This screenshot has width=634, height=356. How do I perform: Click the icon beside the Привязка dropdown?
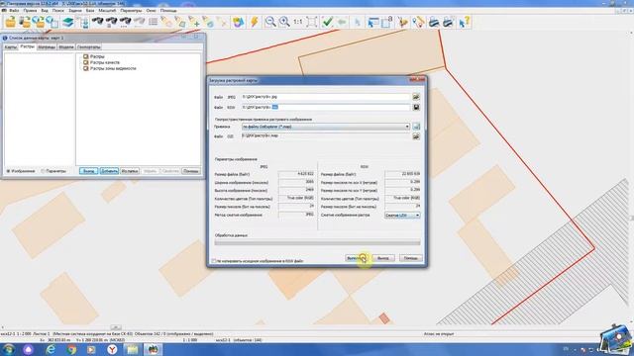[x=416, y=127]
